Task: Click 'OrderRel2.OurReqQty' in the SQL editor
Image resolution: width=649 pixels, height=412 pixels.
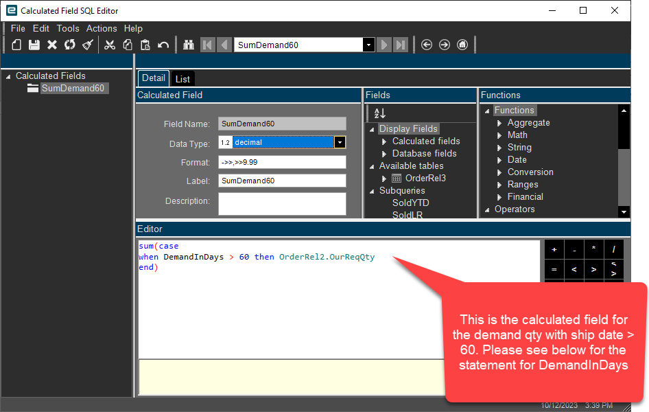Action: coord(327,257)
